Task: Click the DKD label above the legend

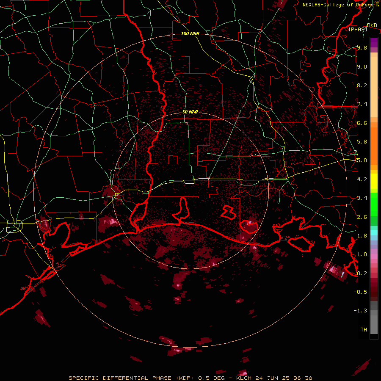Action: 372,25
